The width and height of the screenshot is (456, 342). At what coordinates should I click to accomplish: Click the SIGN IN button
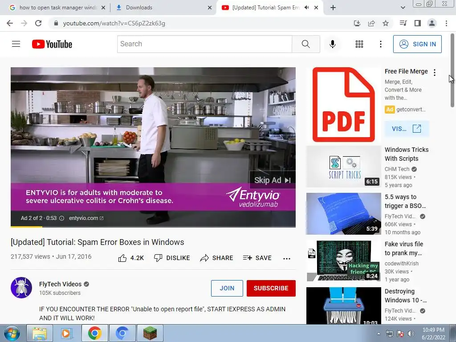point(417,44)
